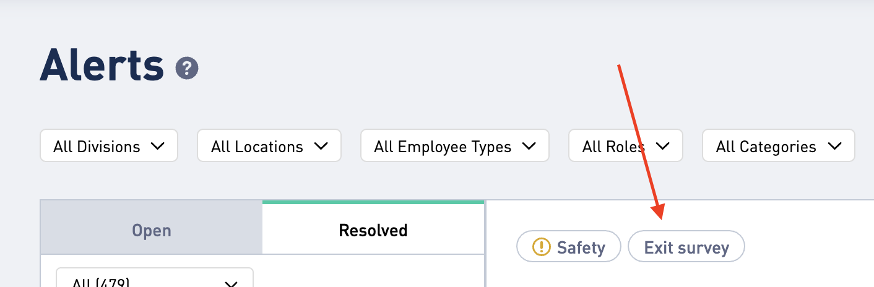
Task: Click the chevron arrow beside All Roles
Action: tap(662, 147)
